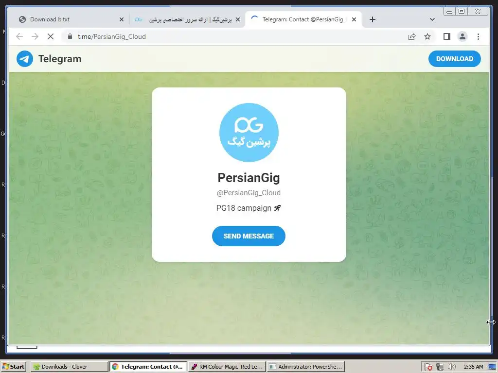Open the Chrome three-dot menu

pyautogui.click(x=478, y=36)
